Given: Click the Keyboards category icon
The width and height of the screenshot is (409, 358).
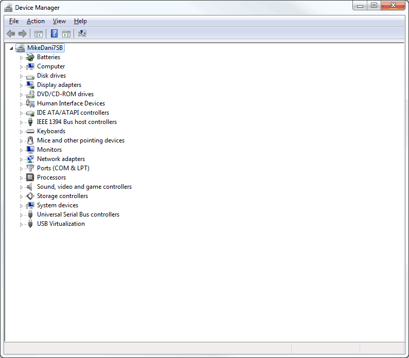Looking at the screenshot, I should (x=30, y=131).
